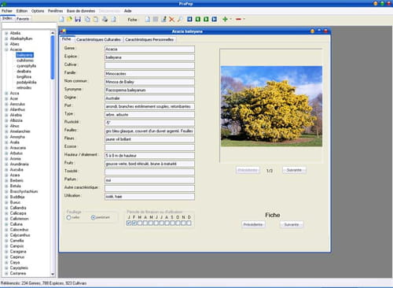Screen dimensions: 393x288
Task: Select the persistant foliage radio button
Action: (93, 217)
